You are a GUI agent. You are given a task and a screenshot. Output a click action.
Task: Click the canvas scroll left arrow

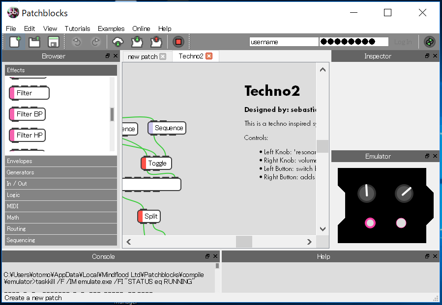128,242
